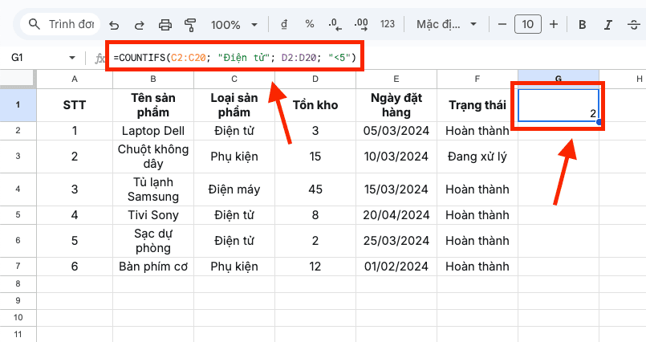This screenshot has width=646, height=342.
Task: Click the stock value 15 cell
Action: point(315,157)
